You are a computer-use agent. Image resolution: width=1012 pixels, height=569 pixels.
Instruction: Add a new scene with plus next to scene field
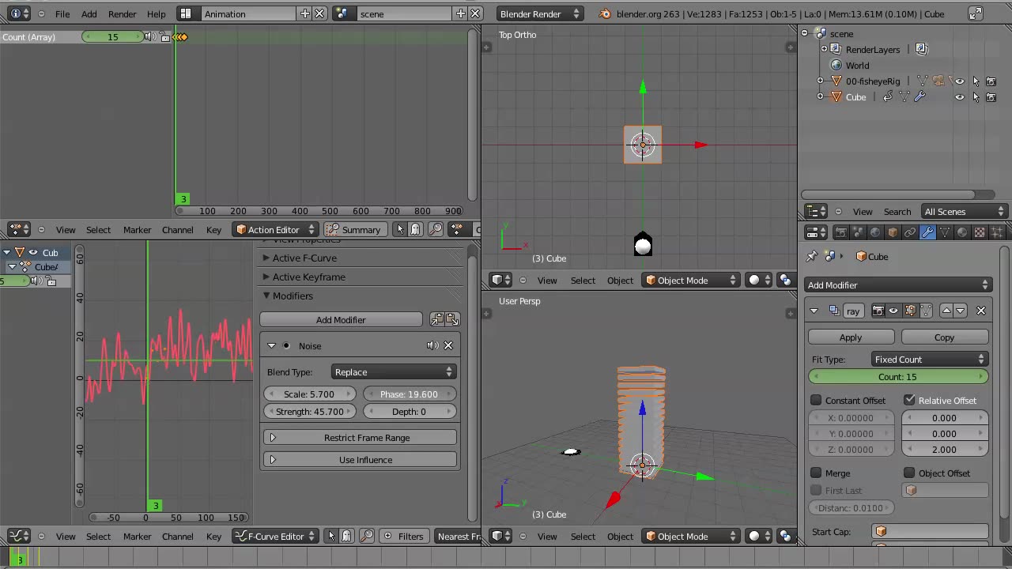[461, 13]
